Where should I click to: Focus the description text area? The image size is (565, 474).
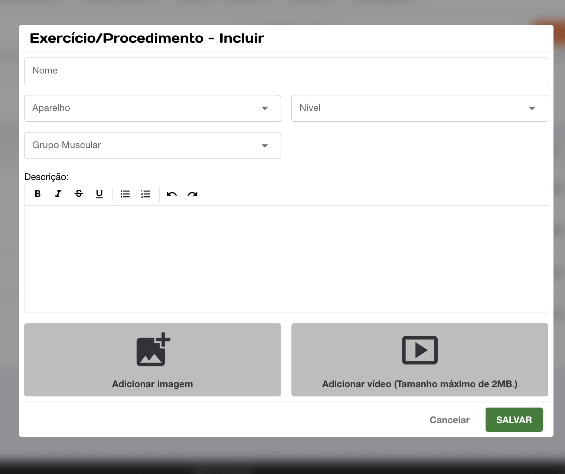tap(286, 259)
